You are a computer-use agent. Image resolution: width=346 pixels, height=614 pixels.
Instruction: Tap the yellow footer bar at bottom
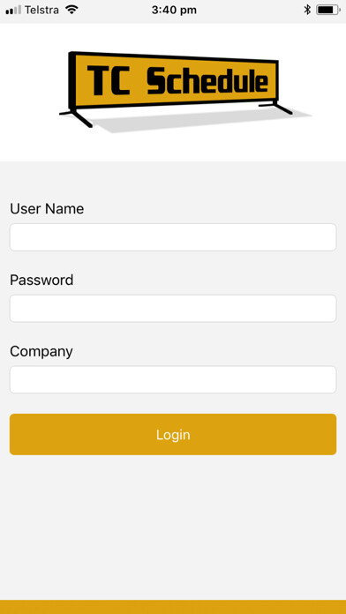click(173, 607)
